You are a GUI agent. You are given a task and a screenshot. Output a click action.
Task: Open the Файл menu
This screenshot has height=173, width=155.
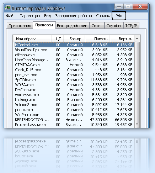point(11,16)
